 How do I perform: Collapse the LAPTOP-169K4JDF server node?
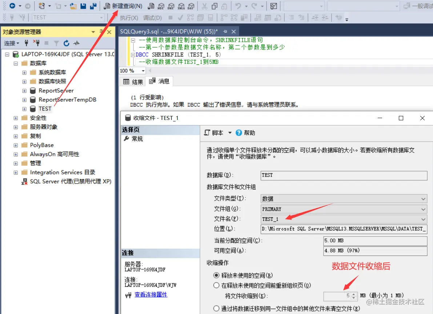point(7,55)
